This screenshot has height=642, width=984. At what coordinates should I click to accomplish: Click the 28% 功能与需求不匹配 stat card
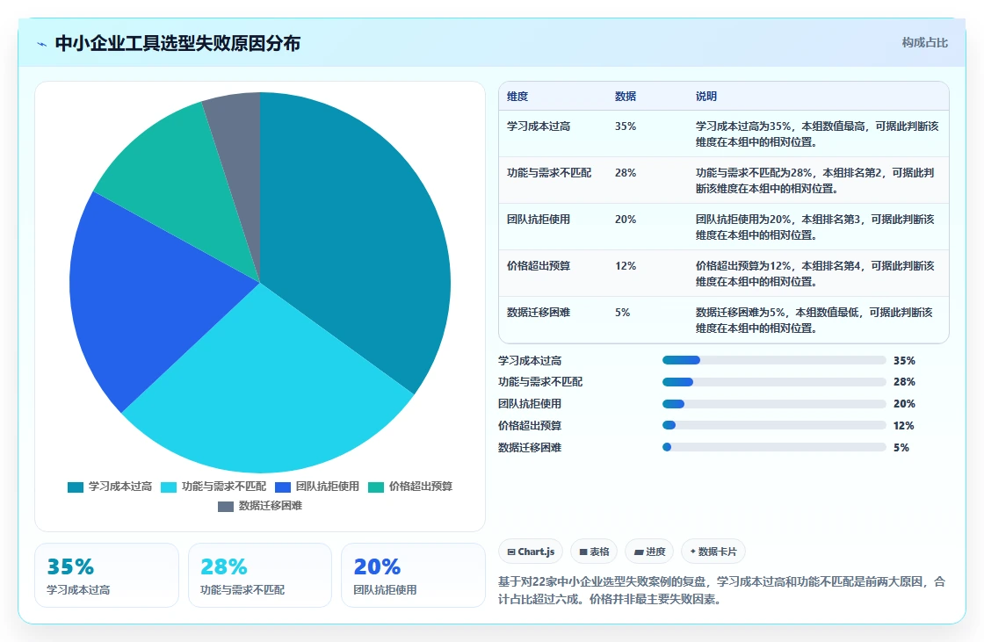tap(260, 575)
